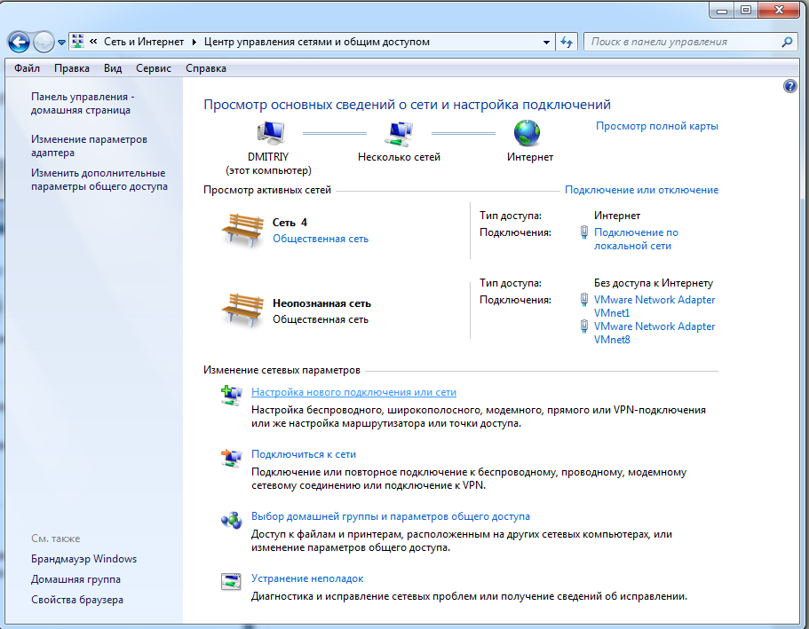This screenshot has width=809, height=629.
Task: Open the Сервис menu
Action: tap(154, 68)
